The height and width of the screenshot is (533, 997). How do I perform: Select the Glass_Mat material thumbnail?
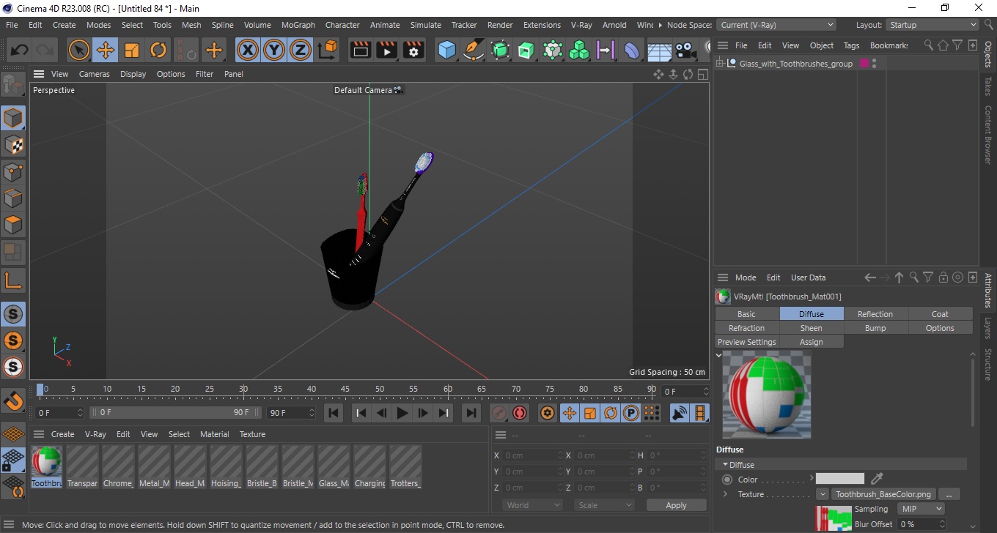click(334, 466)
